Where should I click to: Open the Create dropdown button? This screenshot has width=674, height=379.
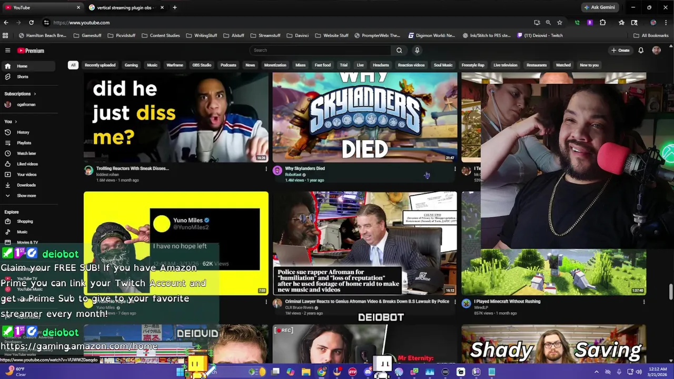(x=620, y=51)
